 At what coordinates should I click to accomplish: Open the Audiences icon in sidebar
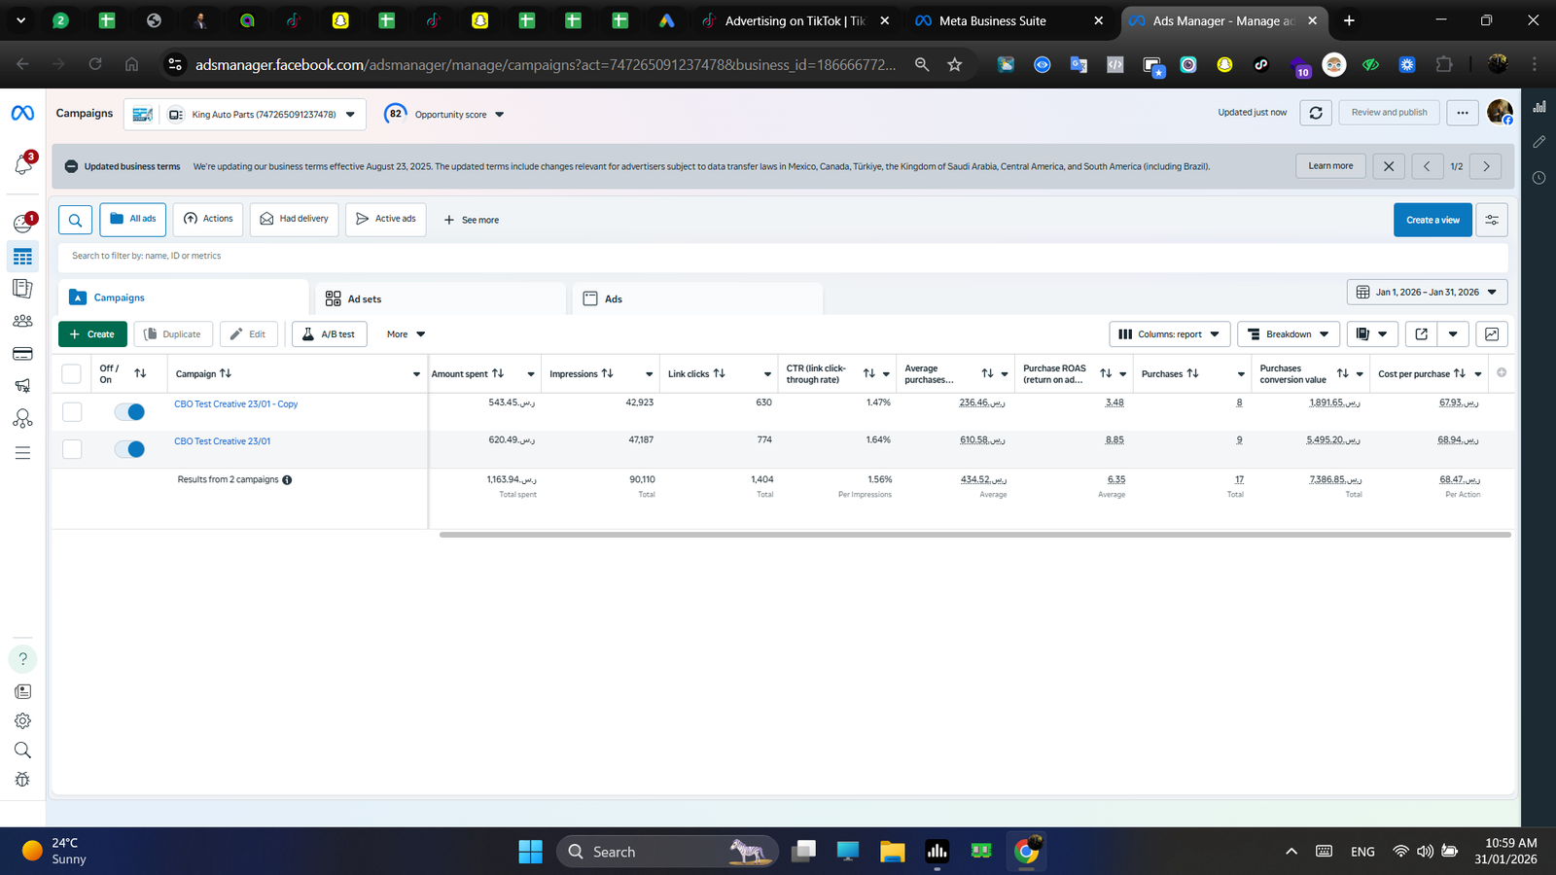[22, 321]
